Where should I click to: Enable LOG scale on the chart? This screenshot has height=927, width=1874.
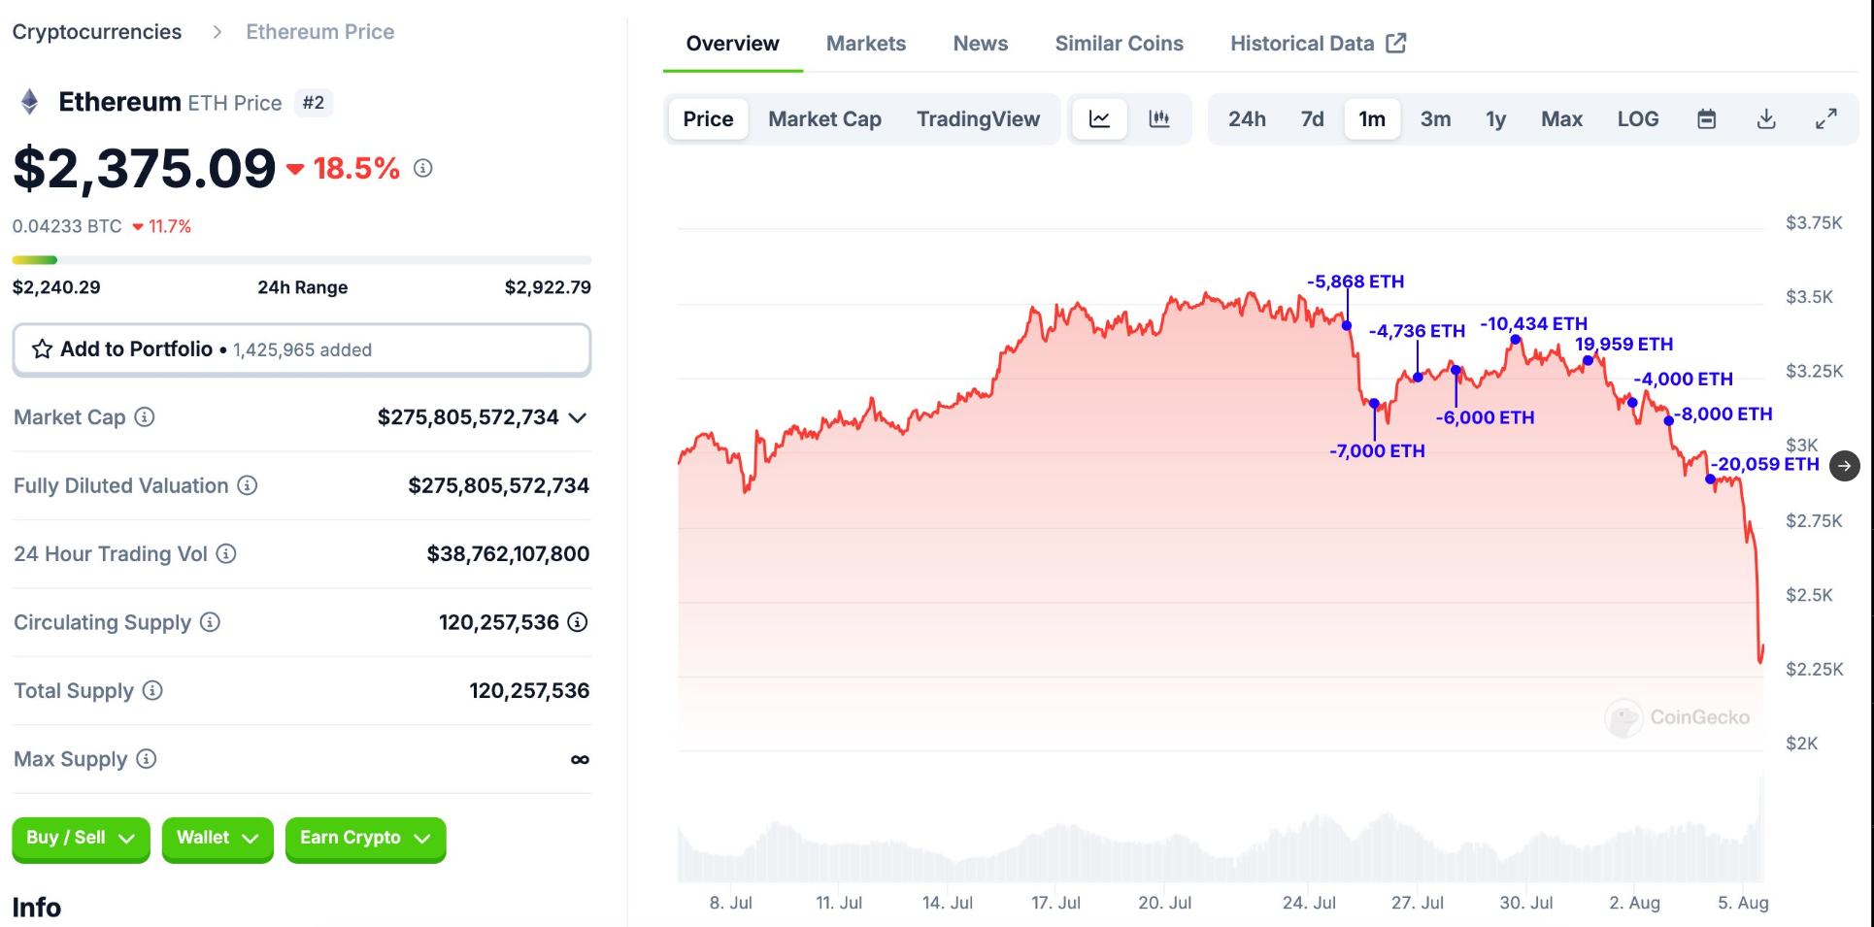tap(1638, 118)
